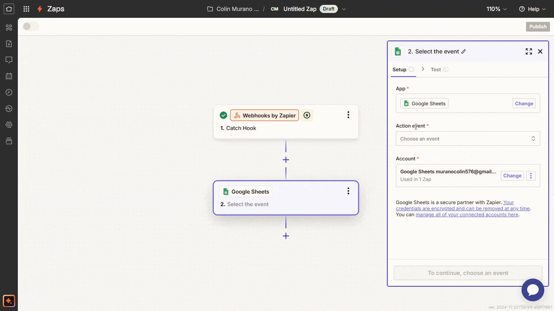Change the selected App
Screen dimensions: 554x311
[x=524, y=103]
